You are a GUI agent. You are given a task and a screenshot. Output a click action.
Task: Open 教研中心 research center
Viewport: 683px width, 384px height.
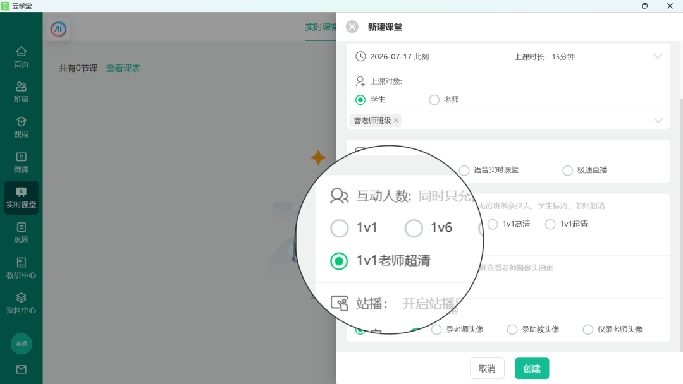(21, 268)
